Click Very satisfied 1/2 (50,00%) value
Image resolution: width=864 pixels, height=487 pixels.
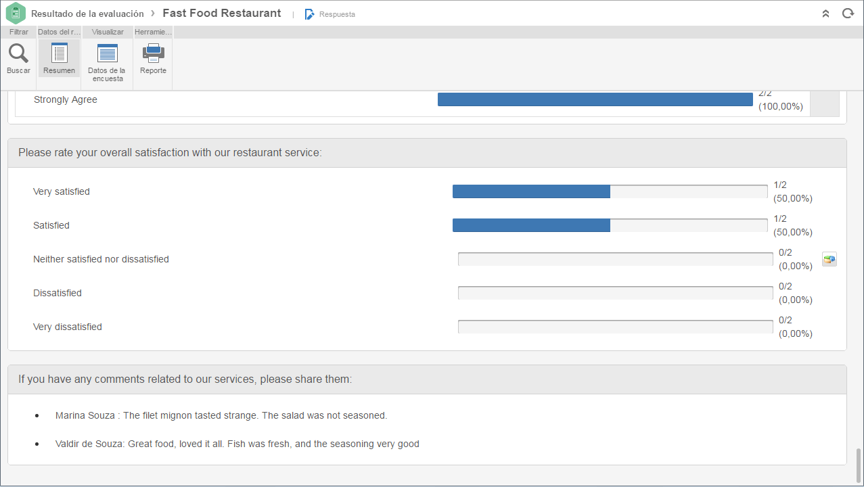pyautogui.click(x=793, y=191)
